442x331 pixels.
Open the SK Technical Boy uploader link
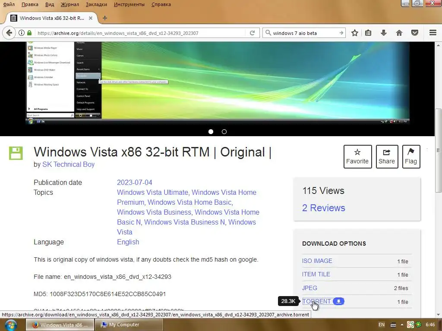click(x=69, y=164)
